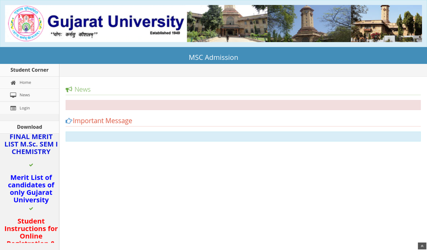Click green checkmark below Final Merit List Chemistry
Image resolution: width=427 pixels, height=250 pixels.
[x=31, y=165]
